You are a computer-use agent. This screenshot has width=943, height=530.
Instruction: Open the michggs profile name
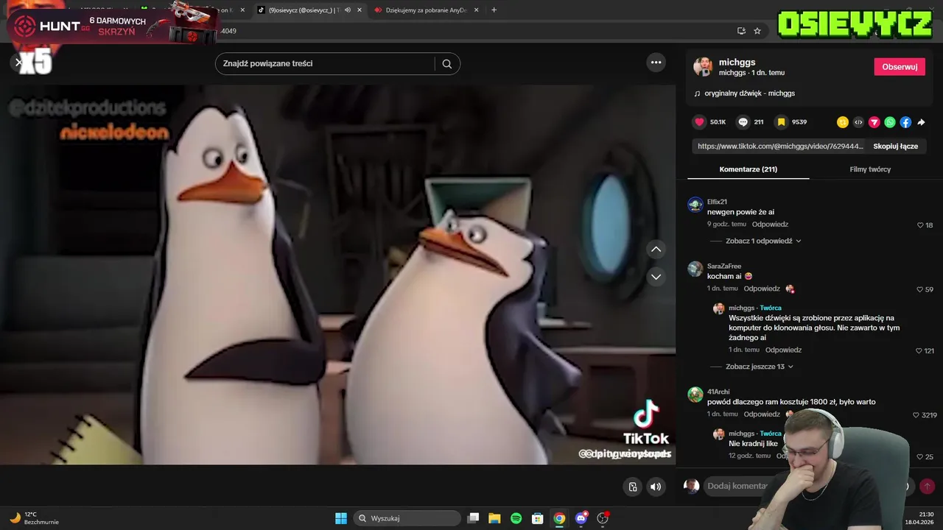[737, 63]
